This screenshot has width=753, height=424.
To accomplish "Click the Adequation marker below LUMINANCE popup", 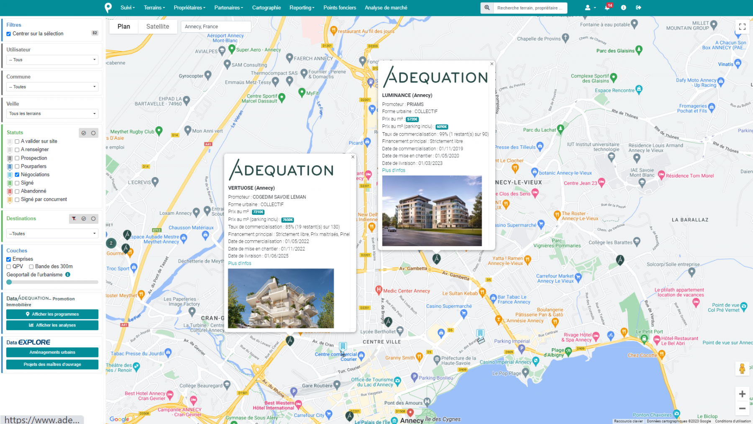I will click(x=437, y=258).
